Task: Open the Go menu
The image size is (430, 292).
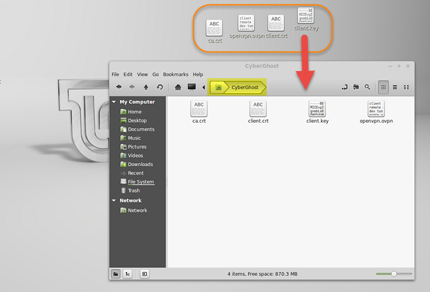Action: click(156, 74)
